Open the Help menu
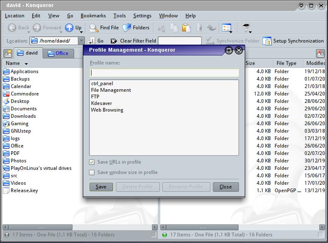 coord(191,16)
